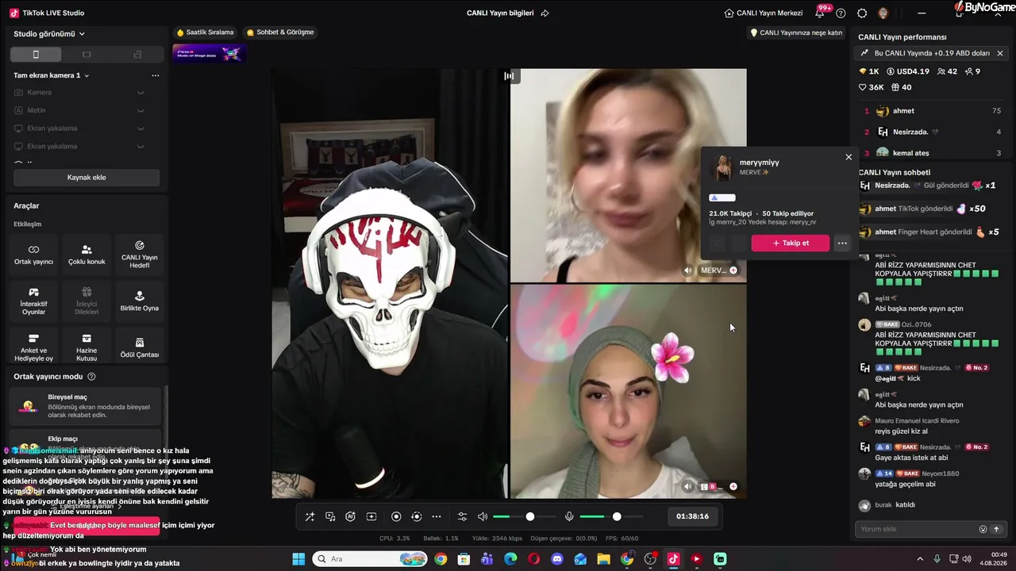Open notifications bell with 99+ badge
The image size is (1016, 571).
pos(820,13)
